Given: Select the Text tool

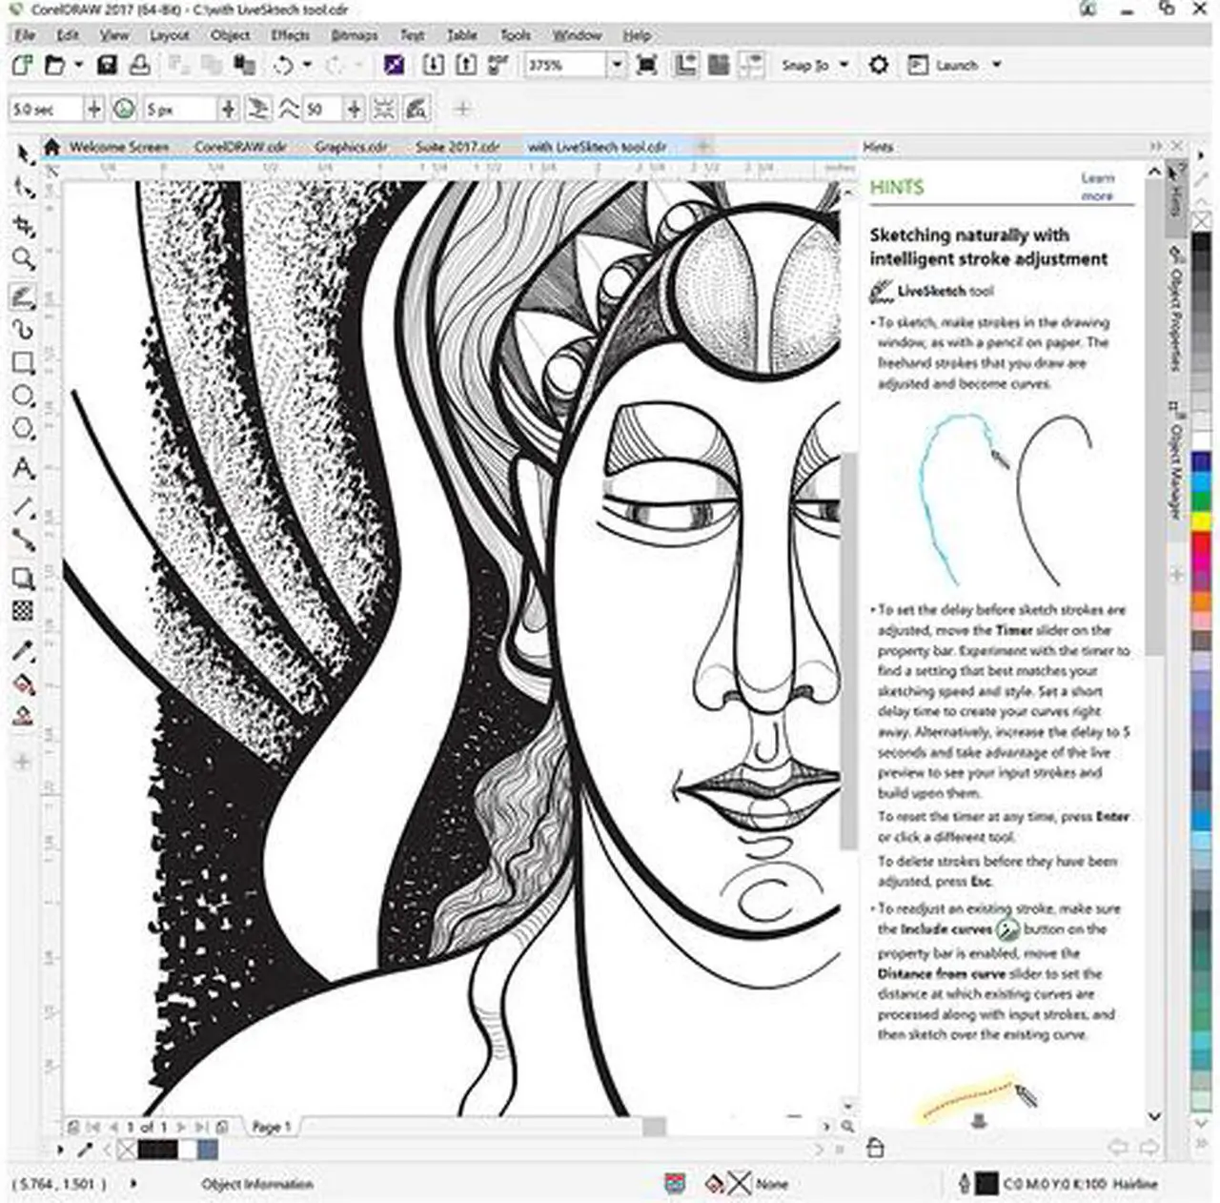Looking at the screenshot, I should pos(23,468).
